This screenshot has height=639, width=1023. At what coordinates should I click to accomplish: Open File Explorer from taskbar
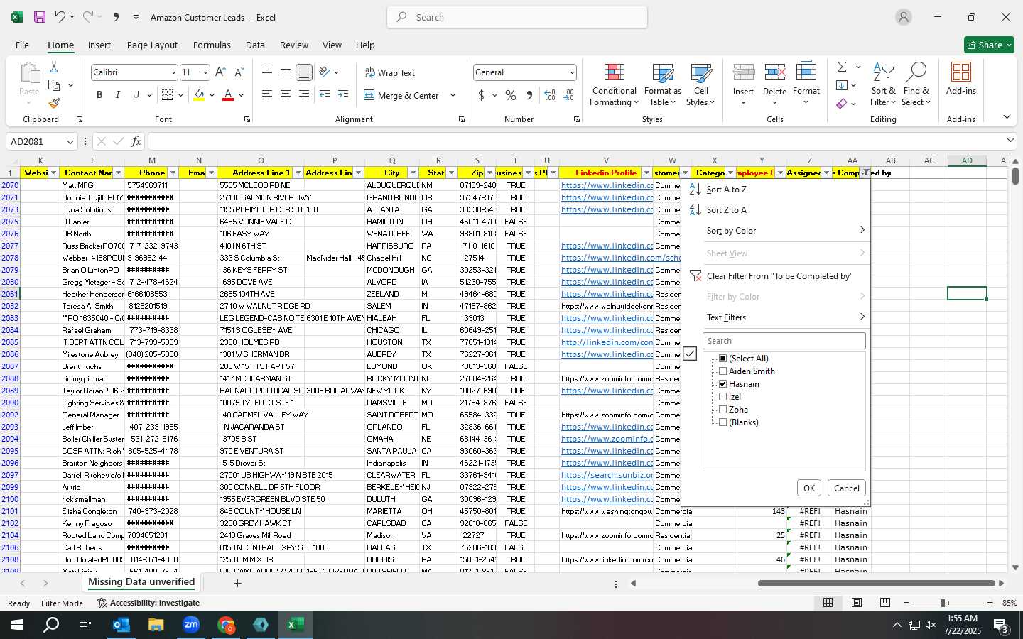[x=156, y=625]
